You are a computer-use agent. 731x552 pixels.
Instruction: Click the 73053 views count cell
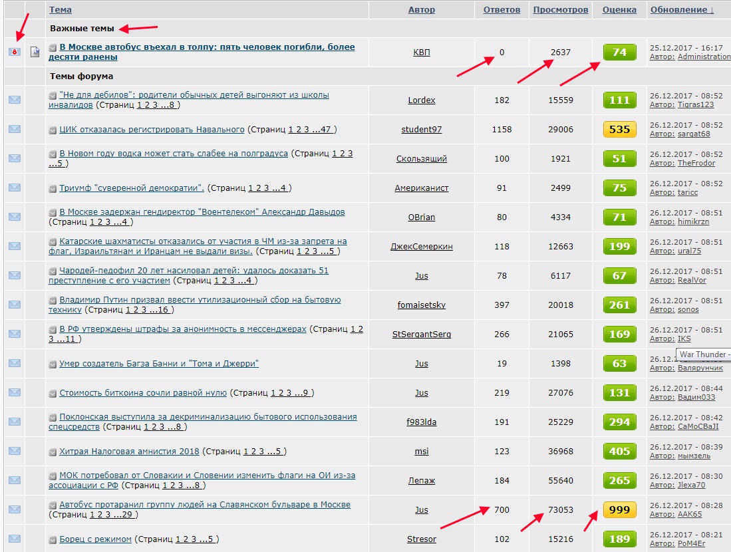point(560,510)
